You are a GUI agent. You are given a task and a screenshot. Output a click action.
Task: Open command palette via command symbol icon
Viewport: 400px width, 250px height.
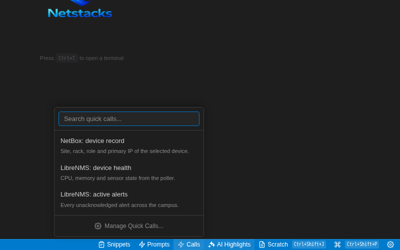(337, 244)
